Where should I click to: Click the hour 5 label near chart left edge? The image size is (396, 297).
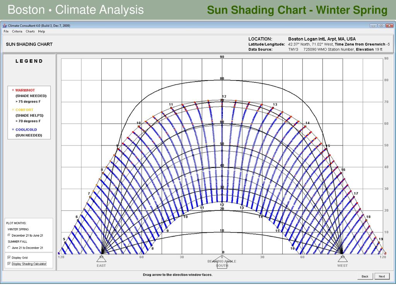pyautogui.click(x=64, y=239)
